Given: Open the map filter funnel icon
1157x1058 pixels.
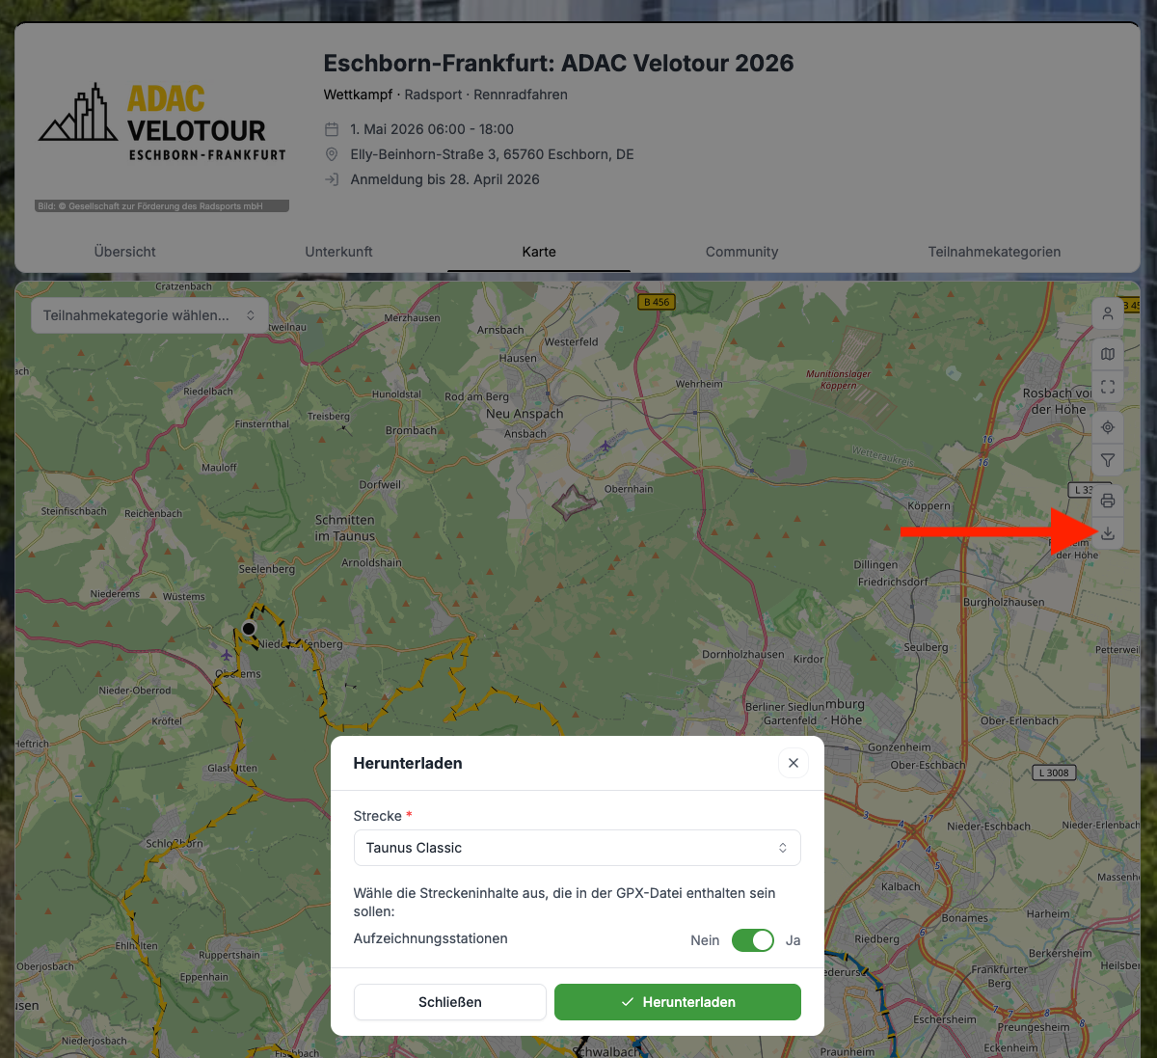Looking at the screenshot, I should click(x=1108, y=460).
